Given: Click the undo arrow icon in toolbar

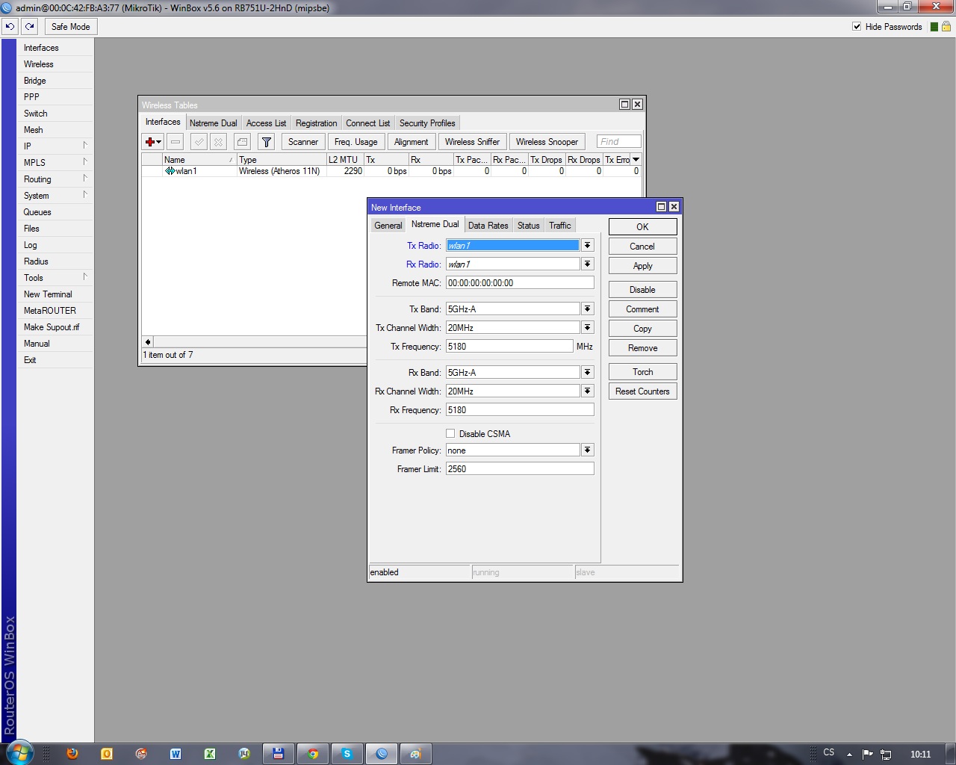Looking at the screenshot, I should (10, 26).
